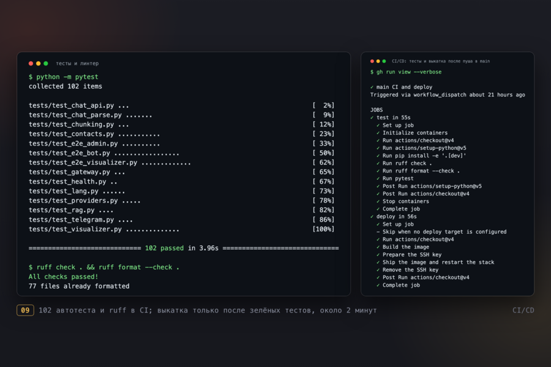
Task: Click the tests/test_health.py line
Action: pyautogui.click(x=181, y=182)
